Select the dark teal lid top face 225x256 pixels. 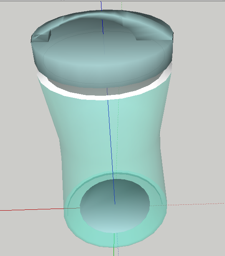click(x=101, y=49)
